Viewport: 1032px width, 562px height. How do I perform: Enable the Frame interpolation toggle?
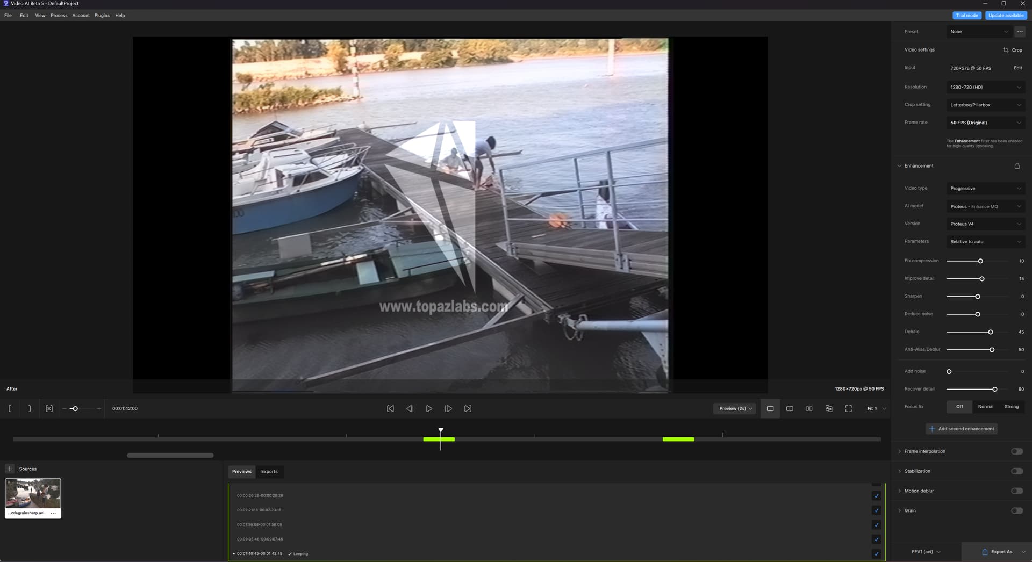tap(1016, 451)
